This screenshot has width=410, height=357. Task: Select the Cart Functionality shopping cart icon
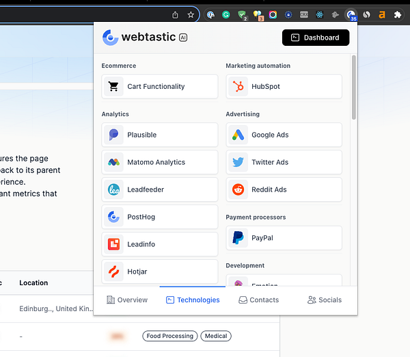click(113, 86)
